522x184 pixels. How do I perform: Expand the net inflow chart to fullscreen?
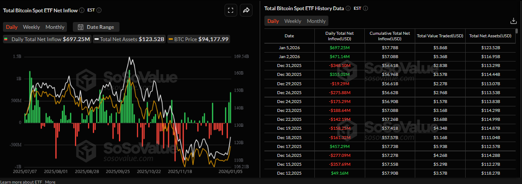coord(230,11)
